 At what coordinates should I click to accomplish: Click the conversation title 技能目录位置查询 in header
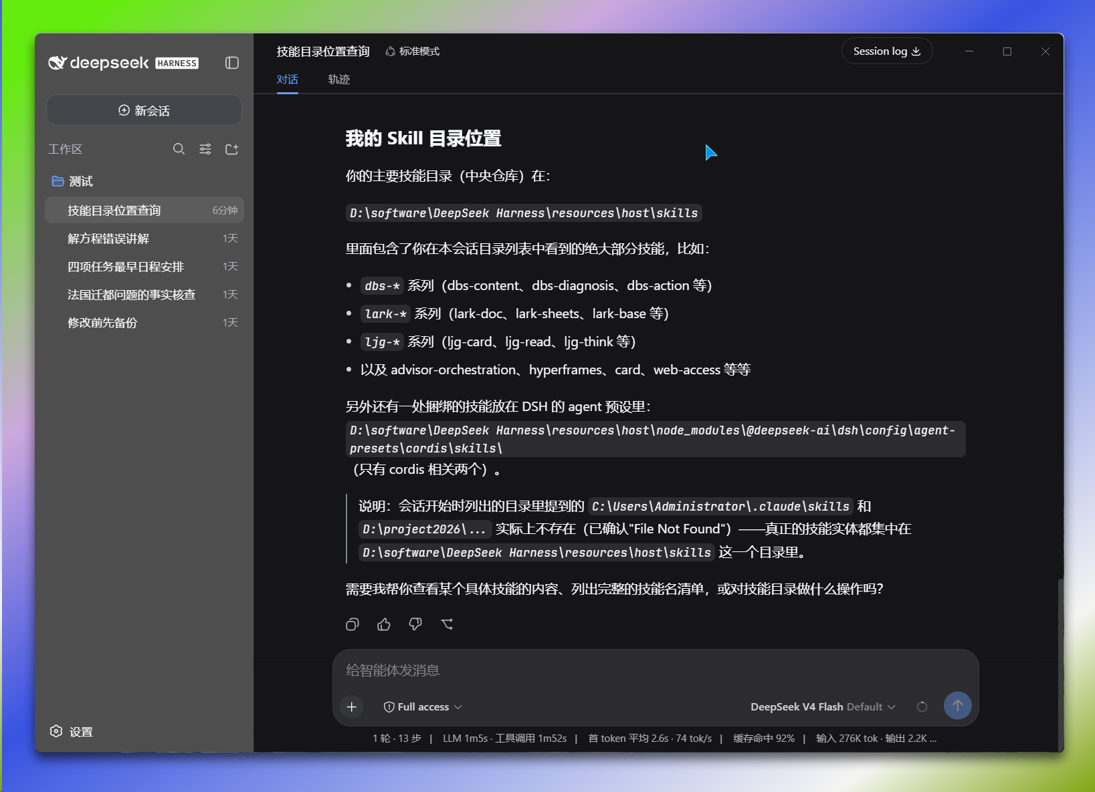click(323, 51)
